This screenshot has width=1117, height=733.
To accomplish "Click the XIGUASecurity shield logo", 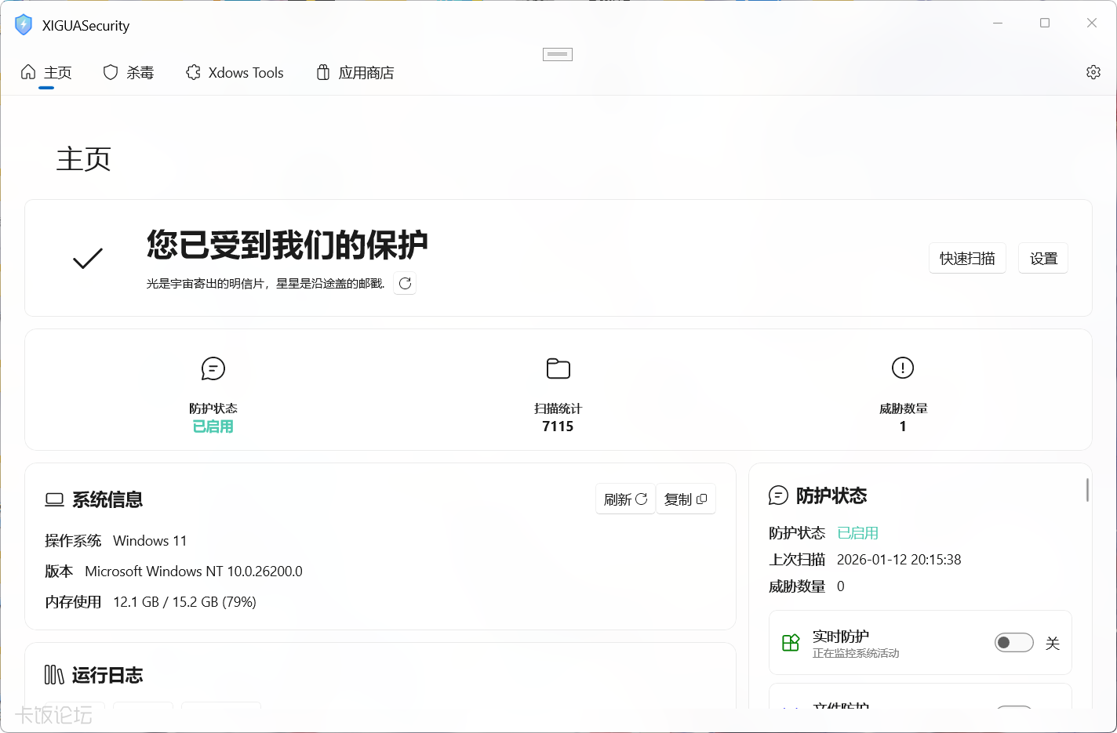I will tap(24, 25).
